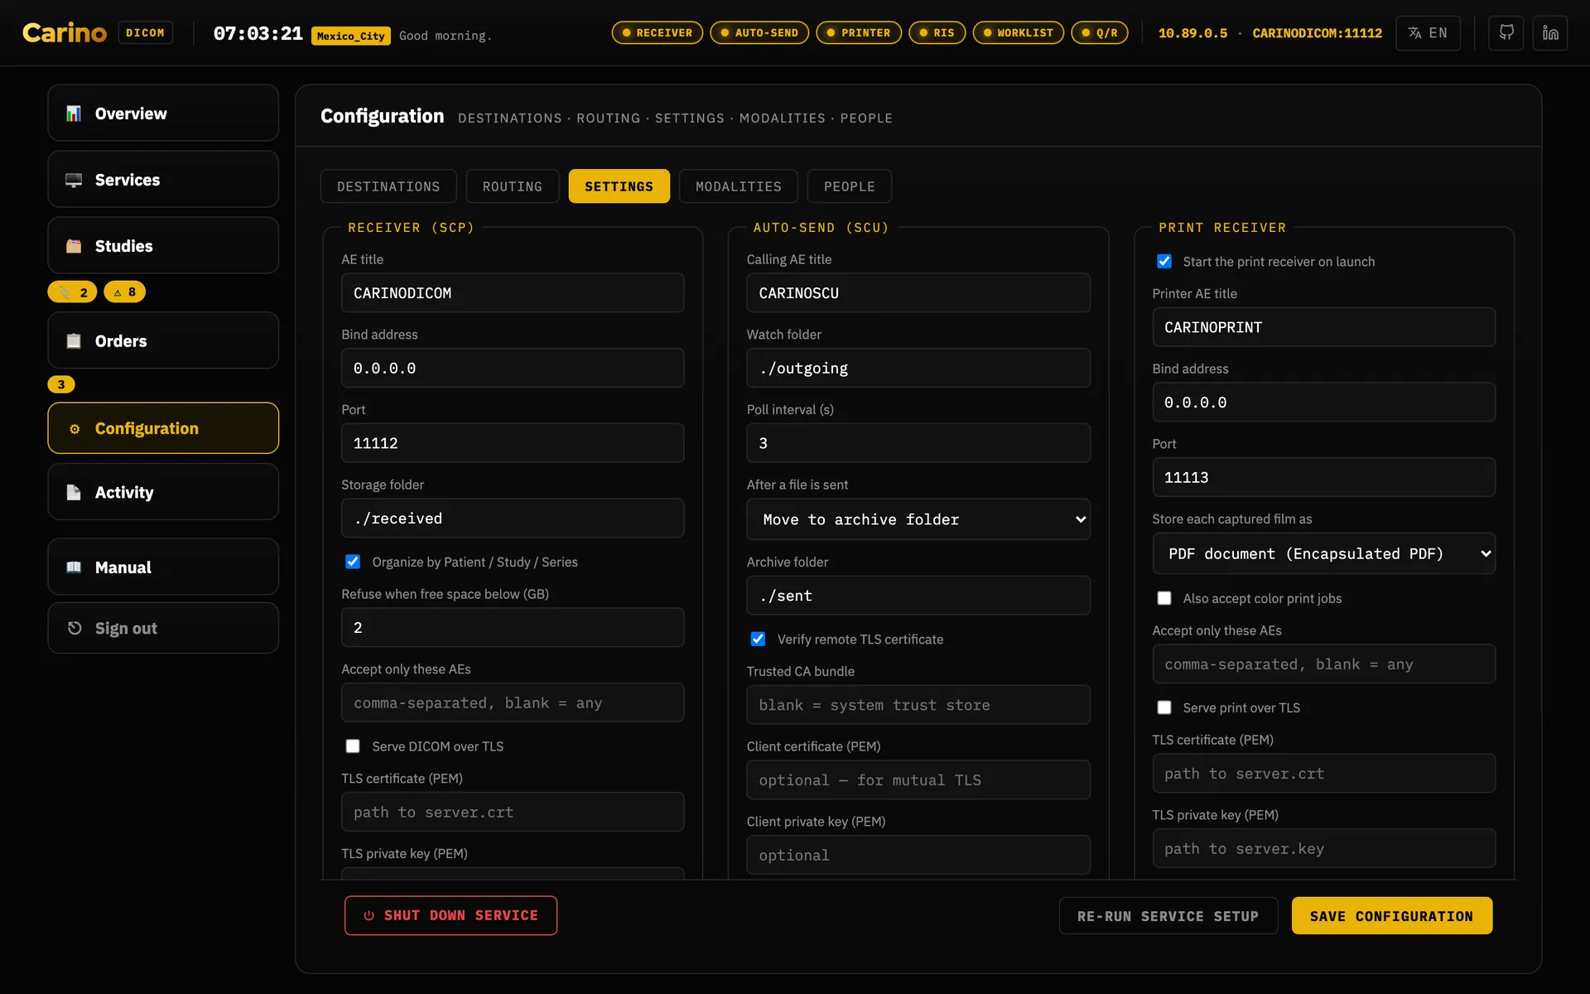The height and width of the screenshot is (994, 1590).
Task: Enable Also accept color print jobs
Action: coord(1164,598)
